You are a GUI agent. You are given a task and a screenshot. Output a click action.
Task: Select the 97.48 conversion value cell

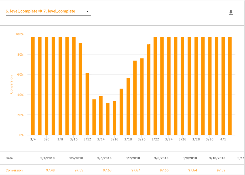point(50,170)
